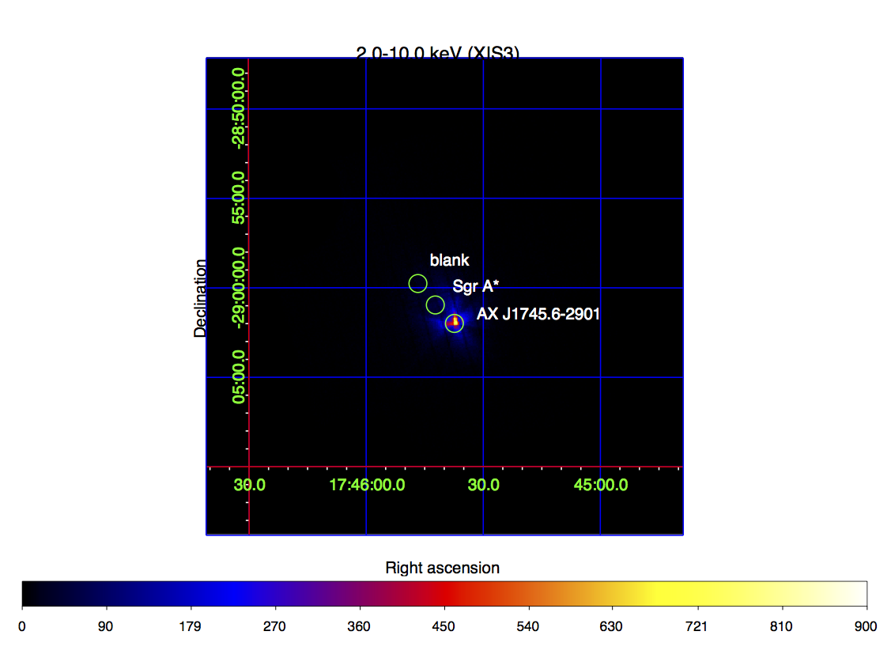Click the '270' colorbar label
This screenshot has width=891, height=654.
(x=274, y=626)
